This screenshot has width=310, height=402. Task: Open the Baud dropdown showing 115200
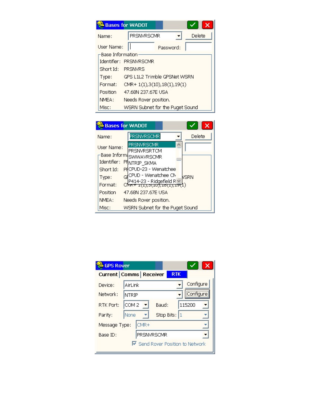[205, 305]
